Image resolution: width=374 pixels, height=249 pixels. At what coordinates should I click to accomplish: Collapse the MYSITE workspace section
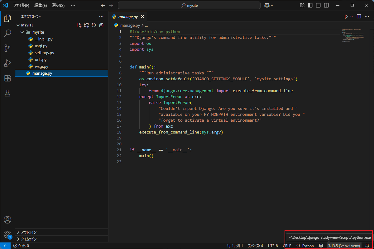18,25
